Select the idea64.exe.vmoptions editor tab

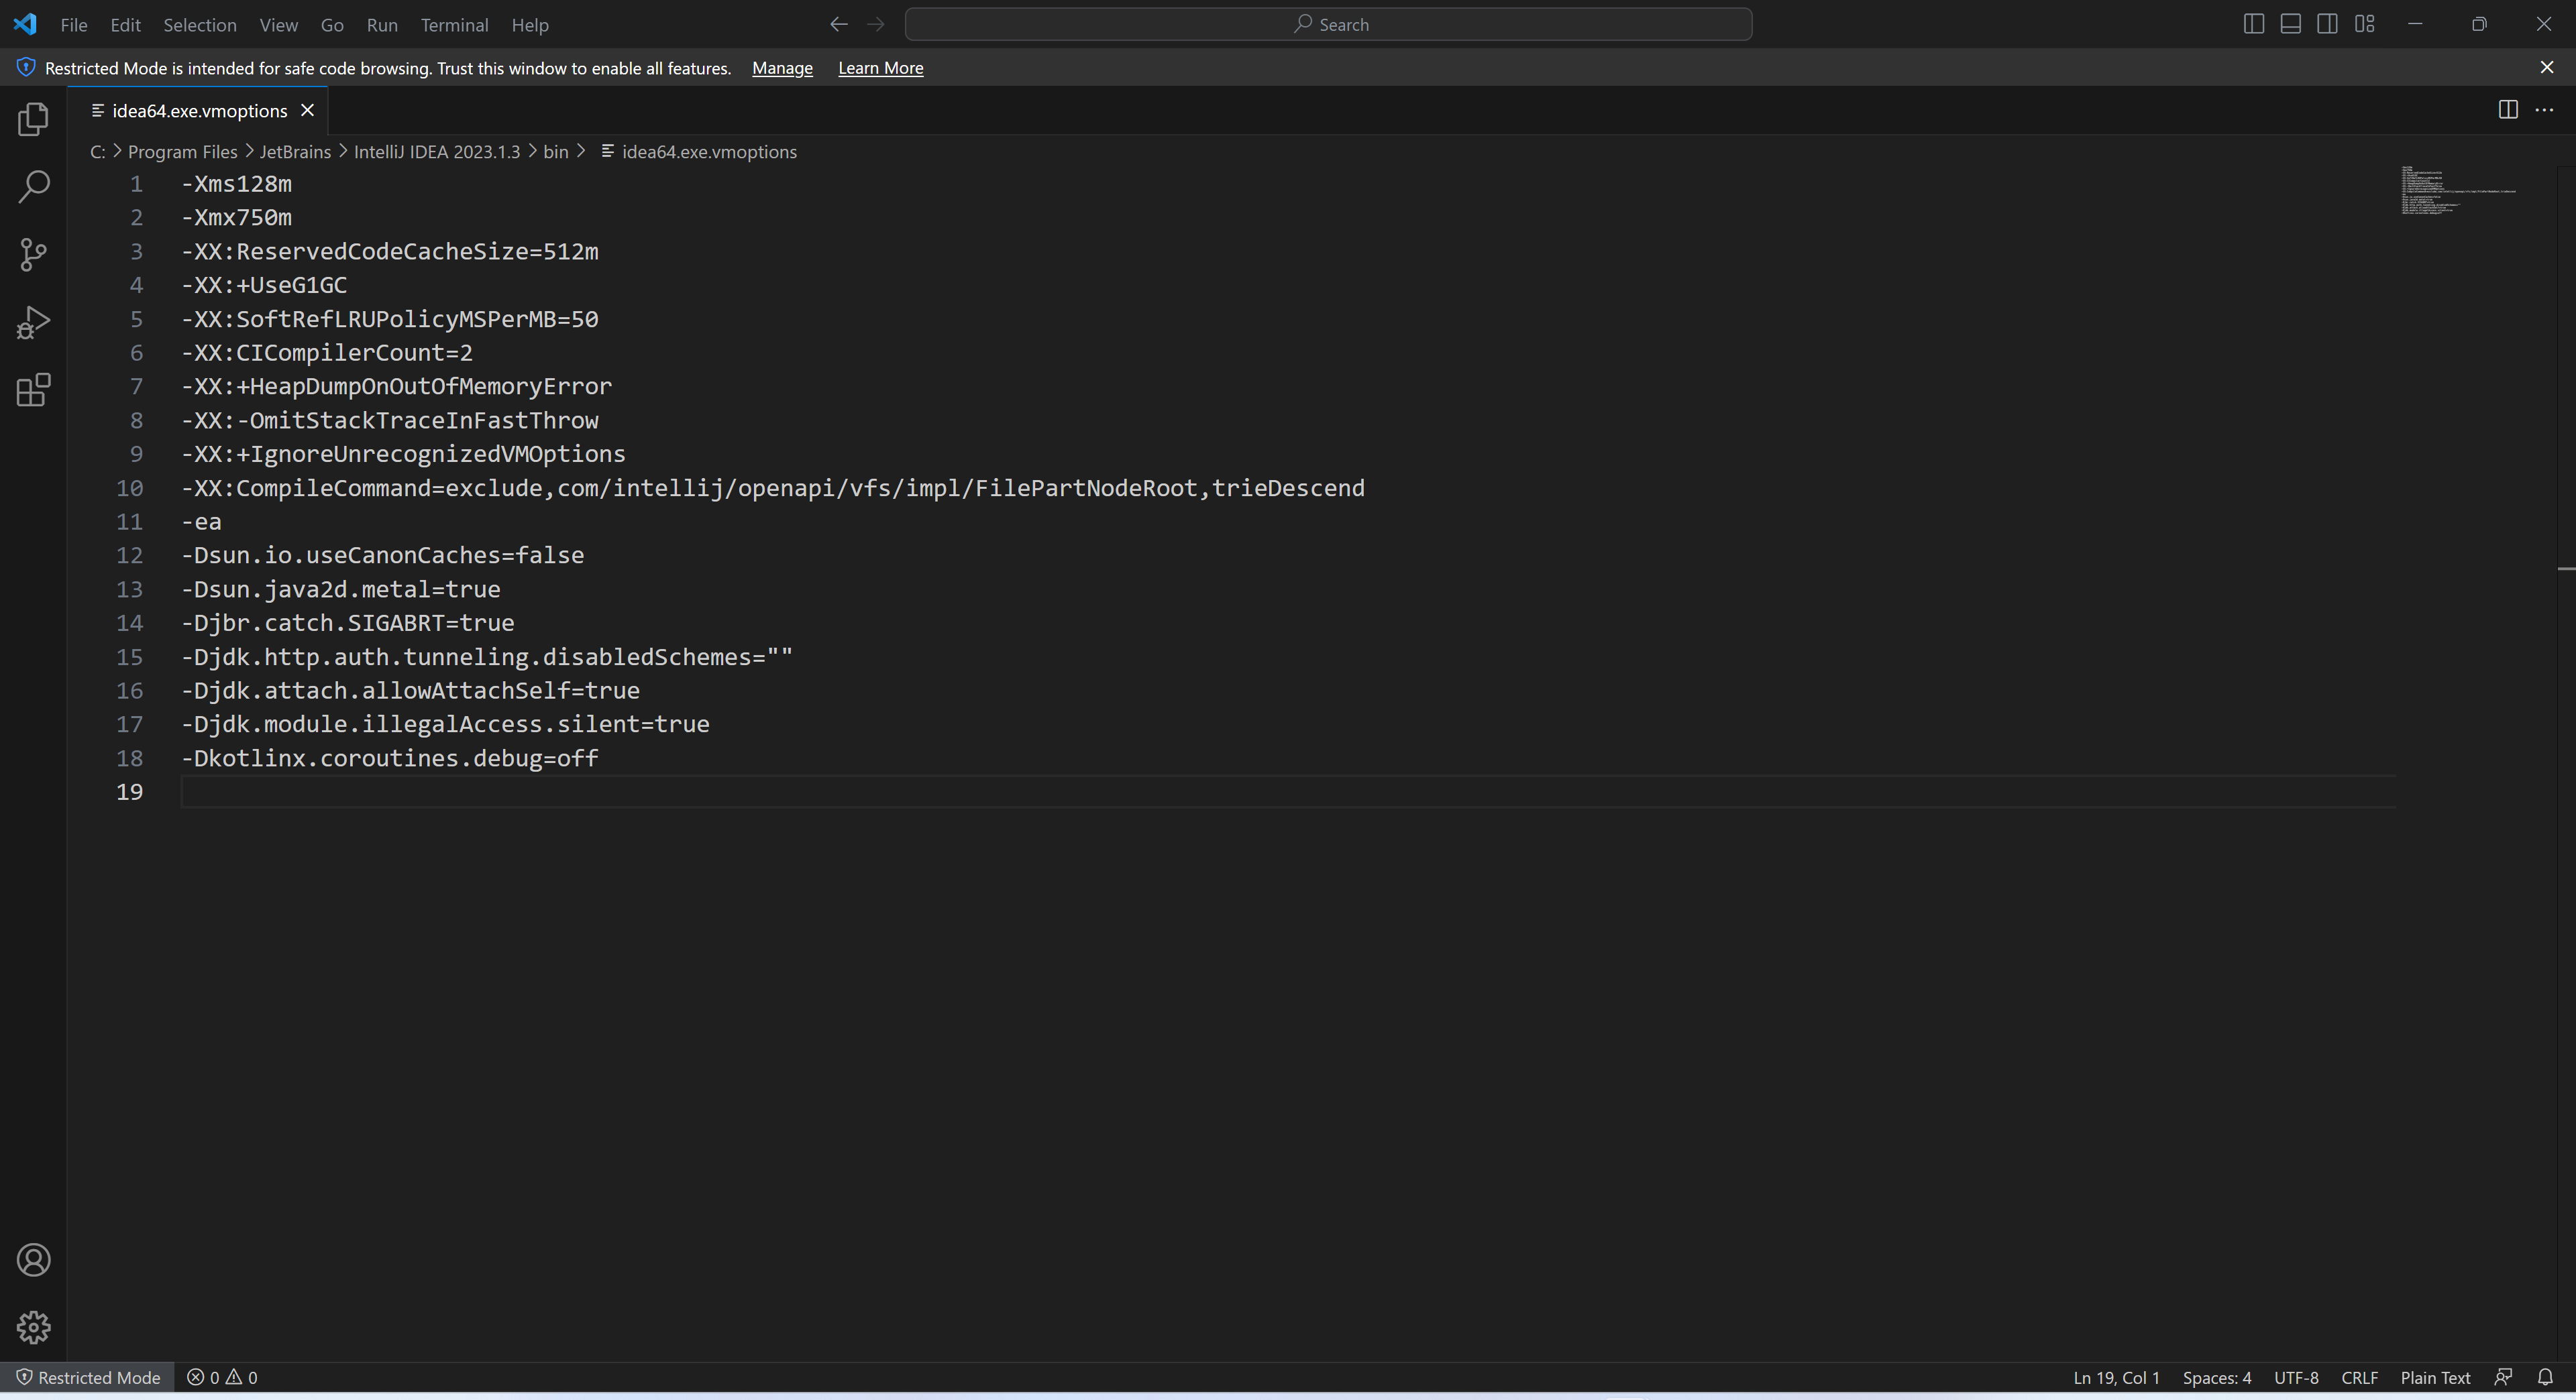click(198, 110)
